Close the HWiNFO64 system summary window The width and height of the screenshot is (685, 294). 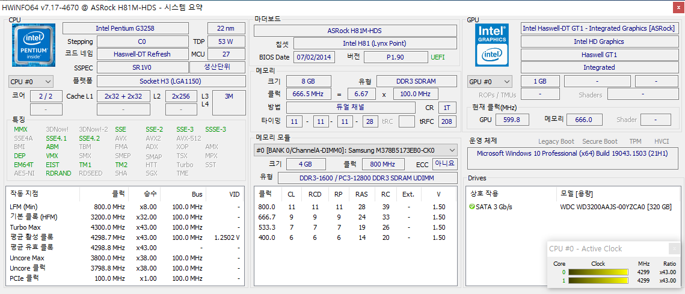point(677,7)
